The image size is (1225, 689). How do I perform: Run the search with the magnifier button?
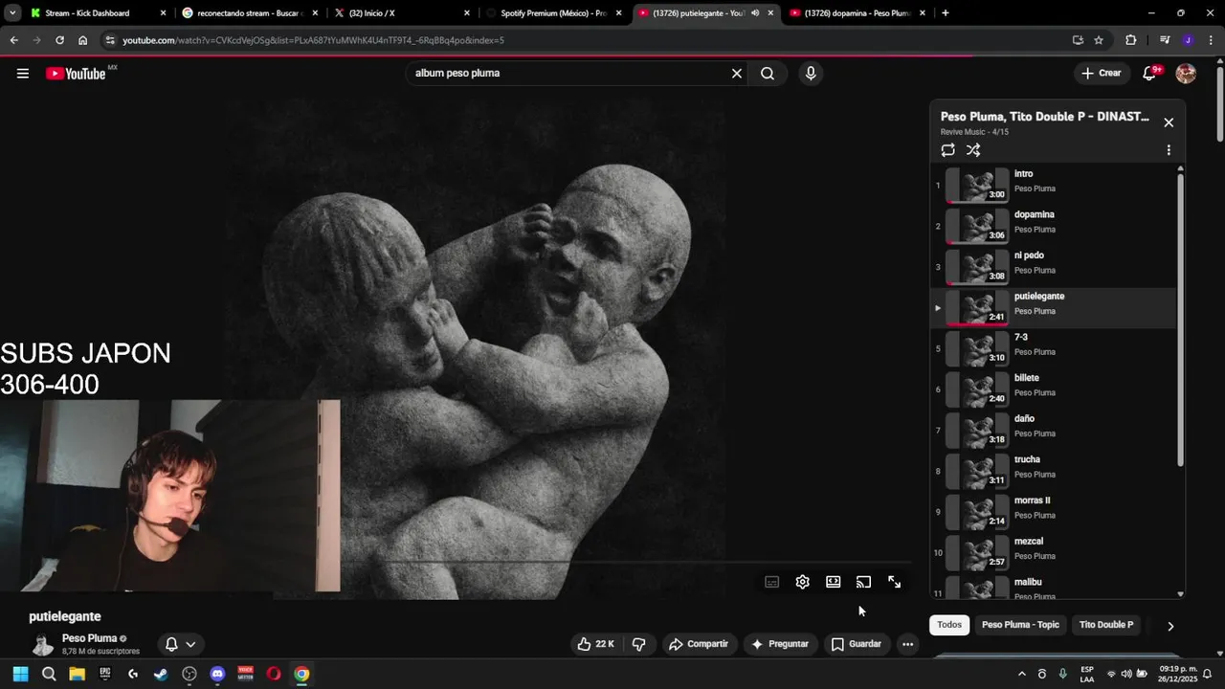pyautogui.click(x=768, y=74)
